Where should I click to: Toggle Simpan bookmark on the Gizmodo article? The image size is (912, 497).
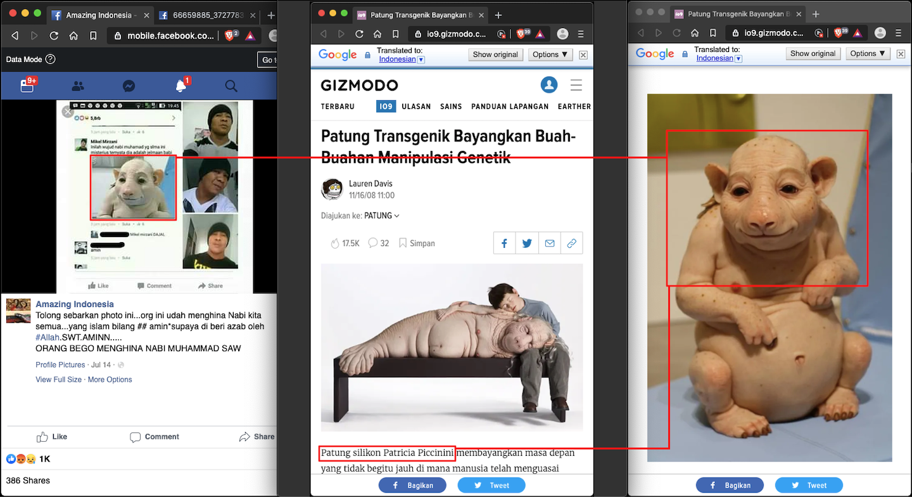pos(417,243)
